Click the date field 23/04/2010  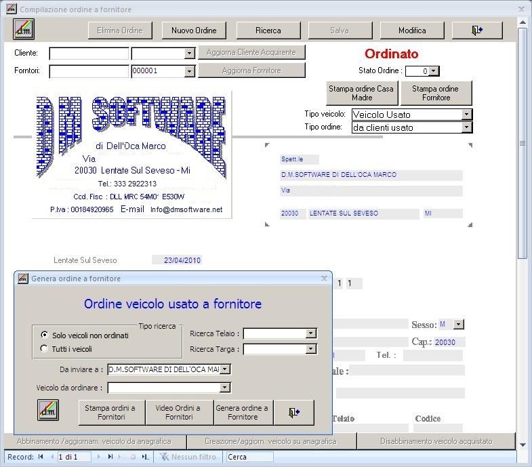click(x=177, y=260)
